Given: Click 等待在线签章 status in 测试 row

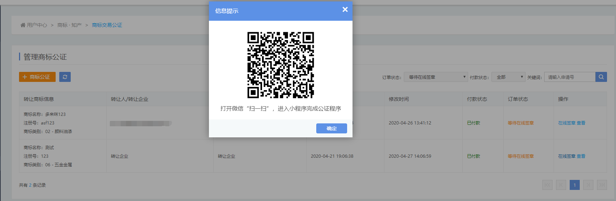Looking at the screenshot, I should [521, 156].
